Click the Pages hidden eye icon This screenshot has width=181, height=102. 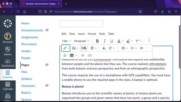click(x=47, y=65)
